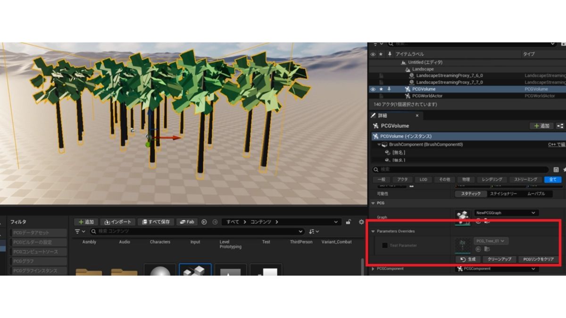Open the details property matrix grid icon
This screenshot has width=566, height=318.
click(x=556, y=170)
